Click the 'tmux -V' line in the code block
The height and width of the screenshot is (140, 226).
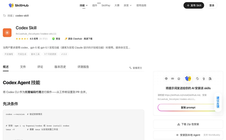pyautogui.click(x=32, y=129)
